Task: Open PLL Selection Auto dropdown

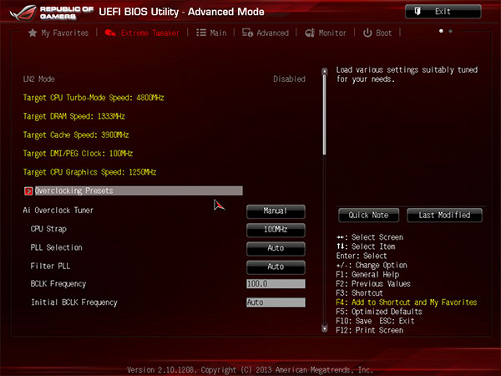Action: [276, 249]
